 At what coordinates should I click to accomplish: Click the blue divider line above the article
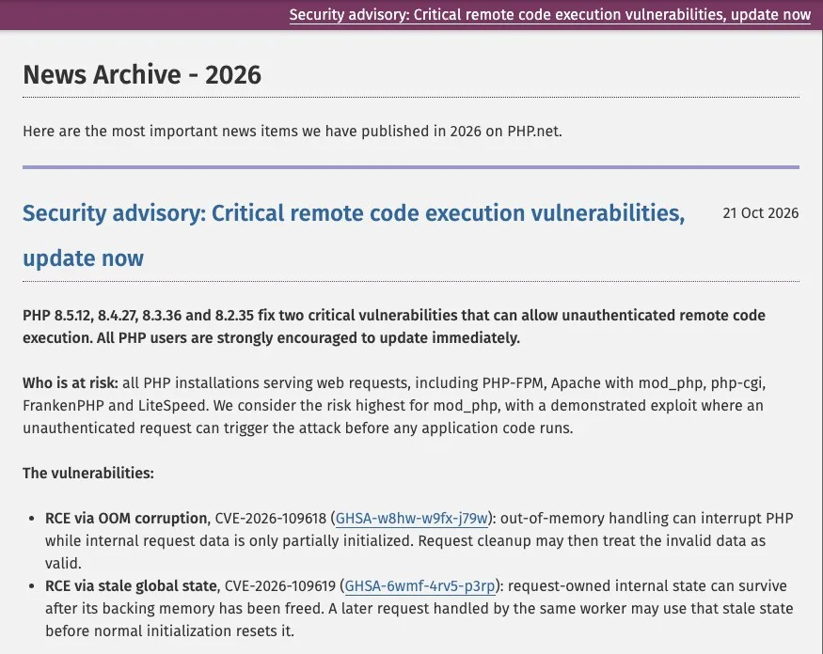pos(411,167)
